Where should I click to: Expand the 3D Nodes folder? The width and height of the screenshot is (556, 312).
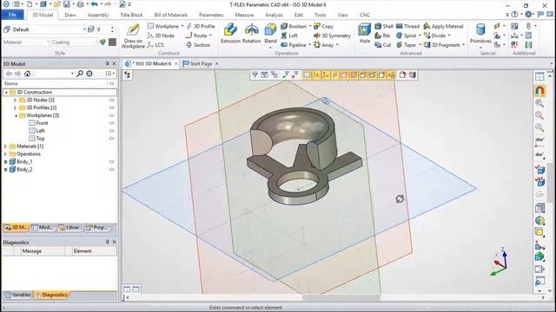click(x=16, y=101)
